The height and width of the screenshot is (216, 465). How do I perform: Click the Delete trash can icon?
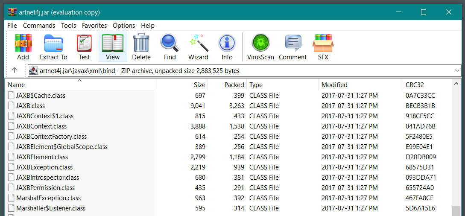(141, 47)
